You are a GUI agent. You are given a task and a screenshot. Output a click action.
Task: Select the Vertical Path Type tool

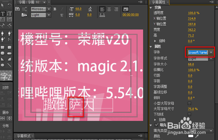[x=9, y=25]
